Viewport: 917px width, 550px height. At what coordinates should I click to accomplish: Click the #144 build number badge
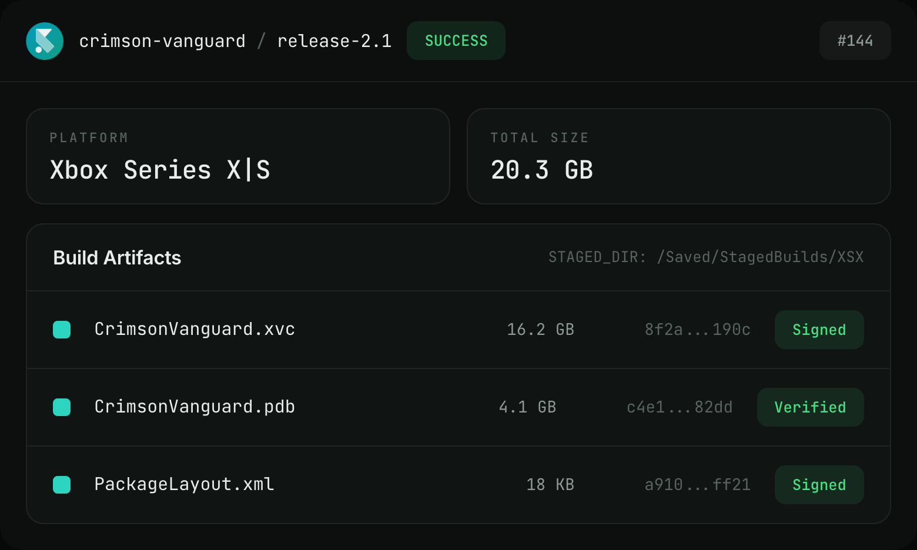pyautogui.click(x=855, y=41)
